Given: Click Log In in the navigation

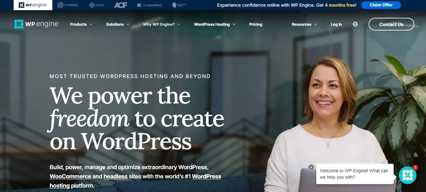Looking at the screenshot, I should click(x=336, y=24).
